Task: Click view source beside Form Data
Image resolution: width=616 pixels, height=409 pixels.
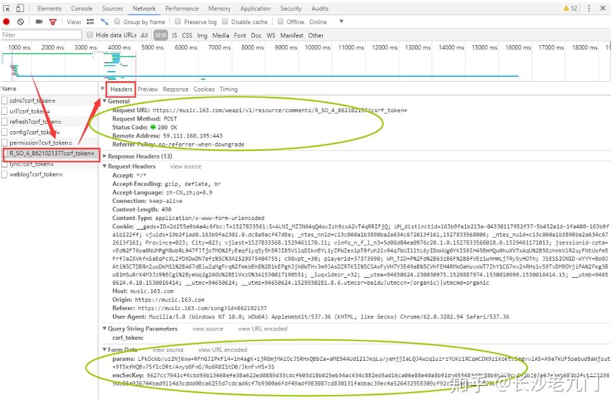Action: pyautogui.click(x=168, y=349)
